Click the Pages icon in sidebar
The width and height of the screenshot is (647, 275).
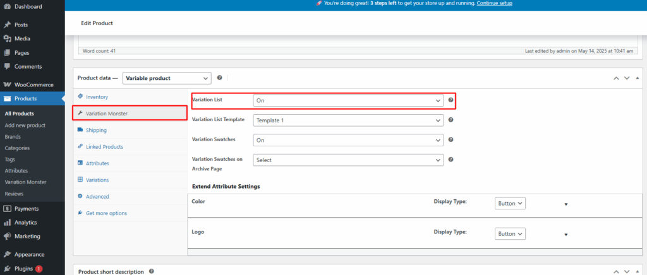pyautogui.click(x=7, y=53)
